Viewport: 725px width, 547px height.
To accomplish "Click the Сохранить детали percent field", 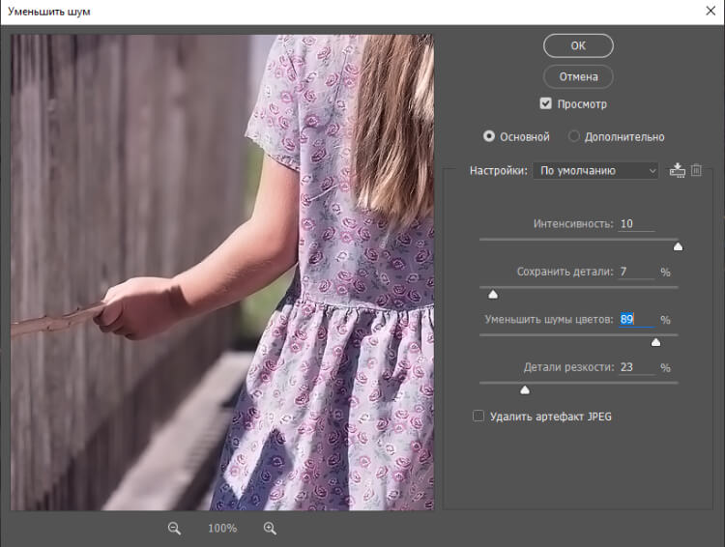I will coord(635,272).
